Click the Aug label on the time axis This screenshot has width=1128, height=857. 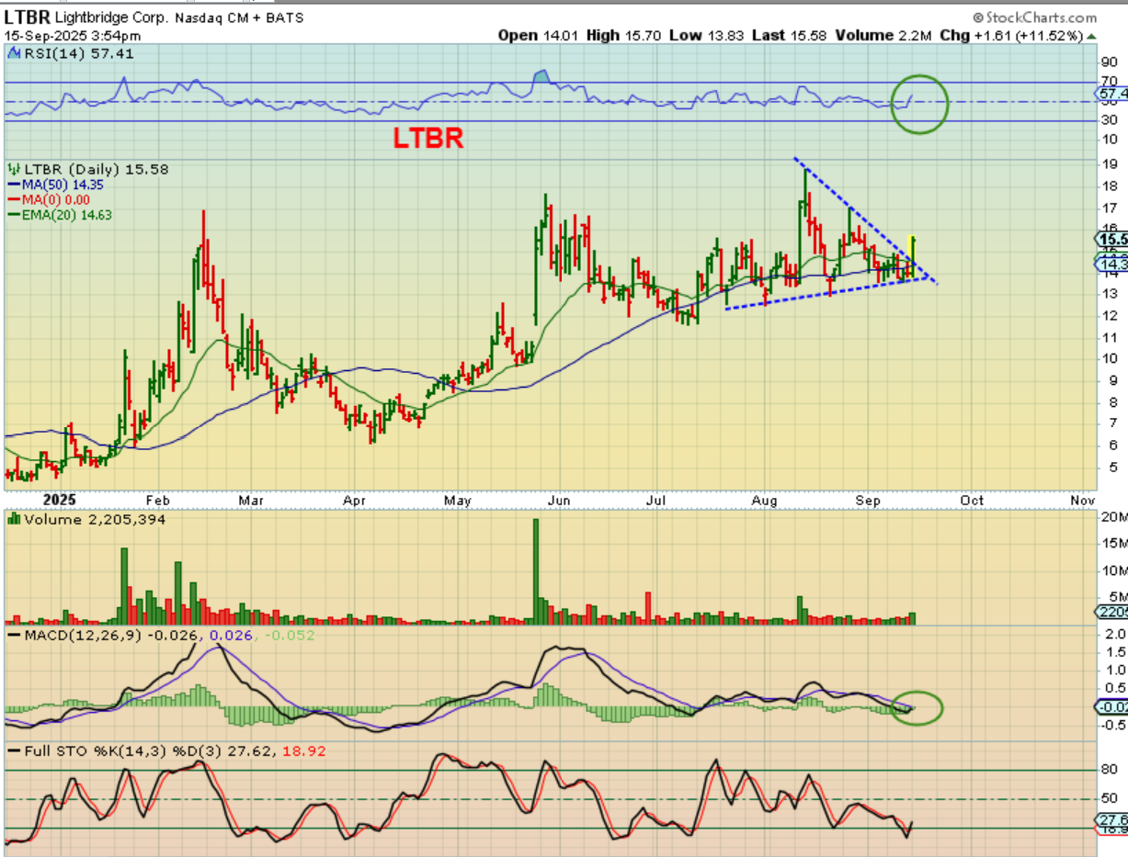(x=765, y=501)
